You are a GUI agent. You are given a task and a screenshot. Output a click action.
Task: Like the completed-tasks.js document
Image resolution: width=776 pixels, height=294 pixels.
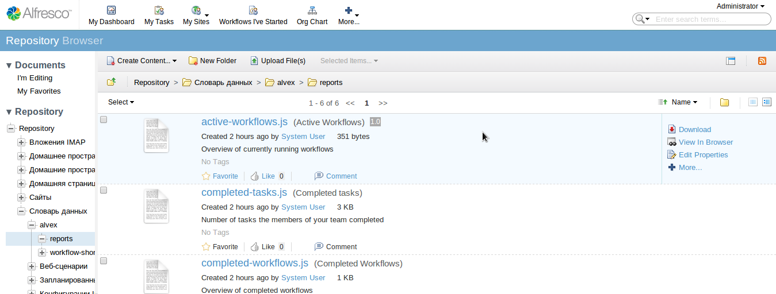click(x=255, y=247)
